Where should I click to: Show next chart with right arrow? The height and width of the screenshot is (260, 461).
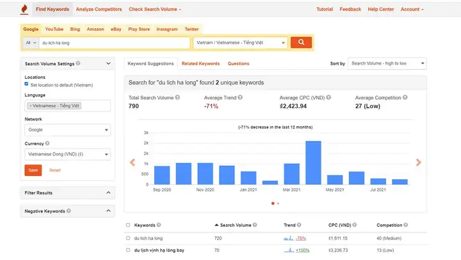[x=419, y=163]
